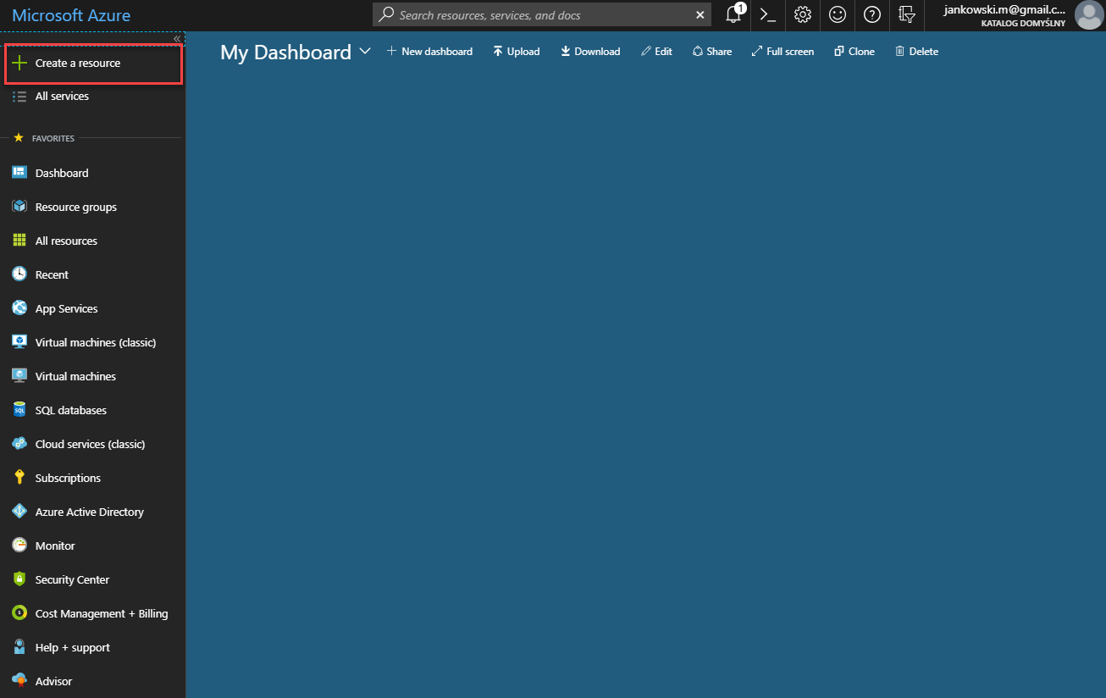Open the Monitor gauge icon
The image size is (1106, 698).
19,546
